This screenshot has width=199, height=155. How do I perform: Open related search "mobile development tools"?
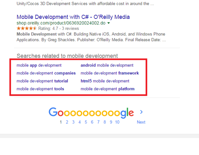[x=40, y=89]
